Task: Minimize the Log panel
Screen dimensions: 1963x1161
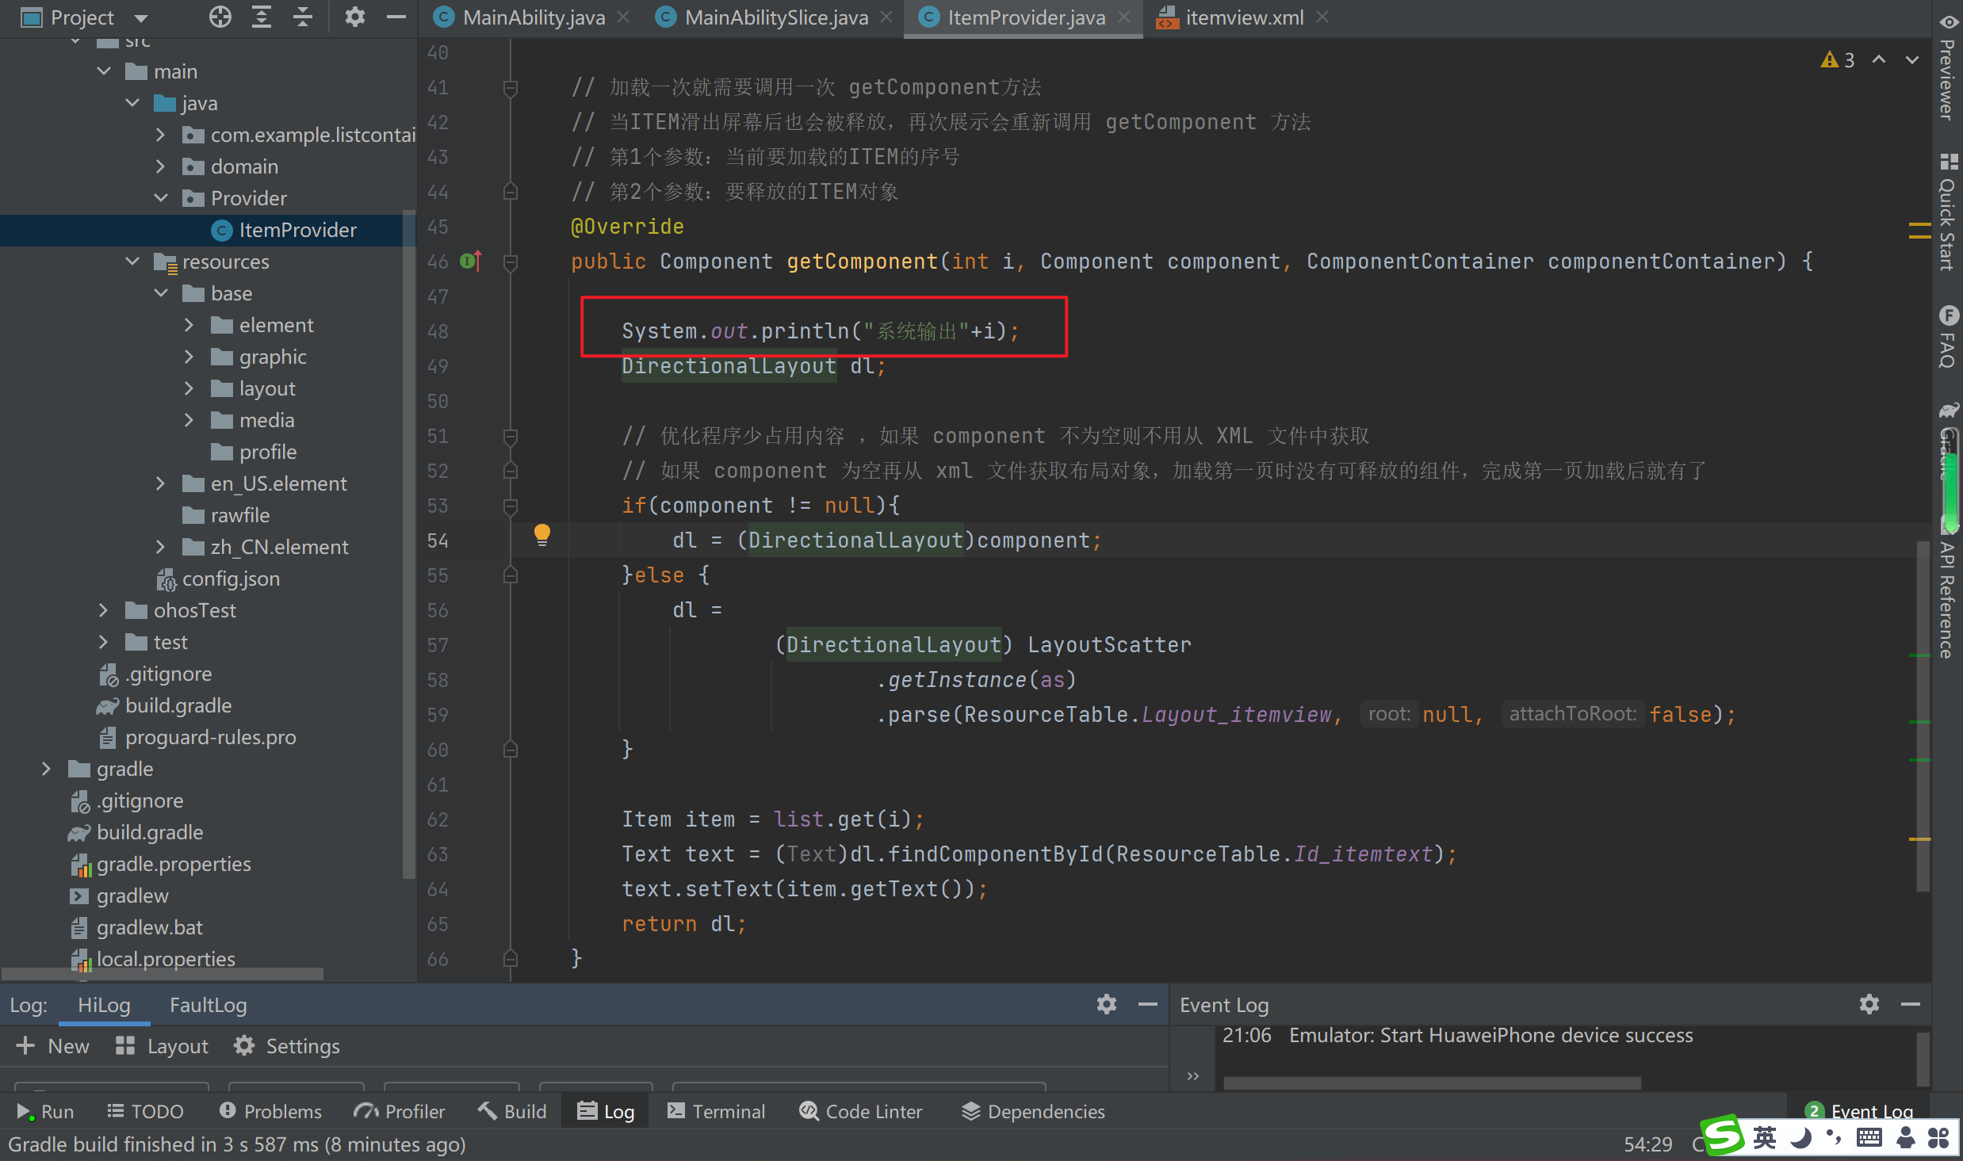Action: coord(1147,1004)
